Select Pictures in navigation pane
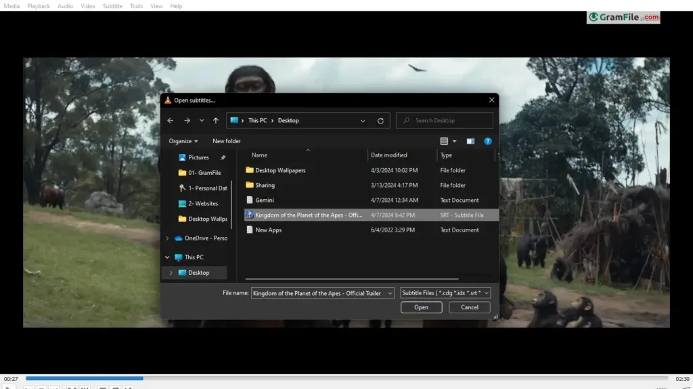 [x=198, y=157]
